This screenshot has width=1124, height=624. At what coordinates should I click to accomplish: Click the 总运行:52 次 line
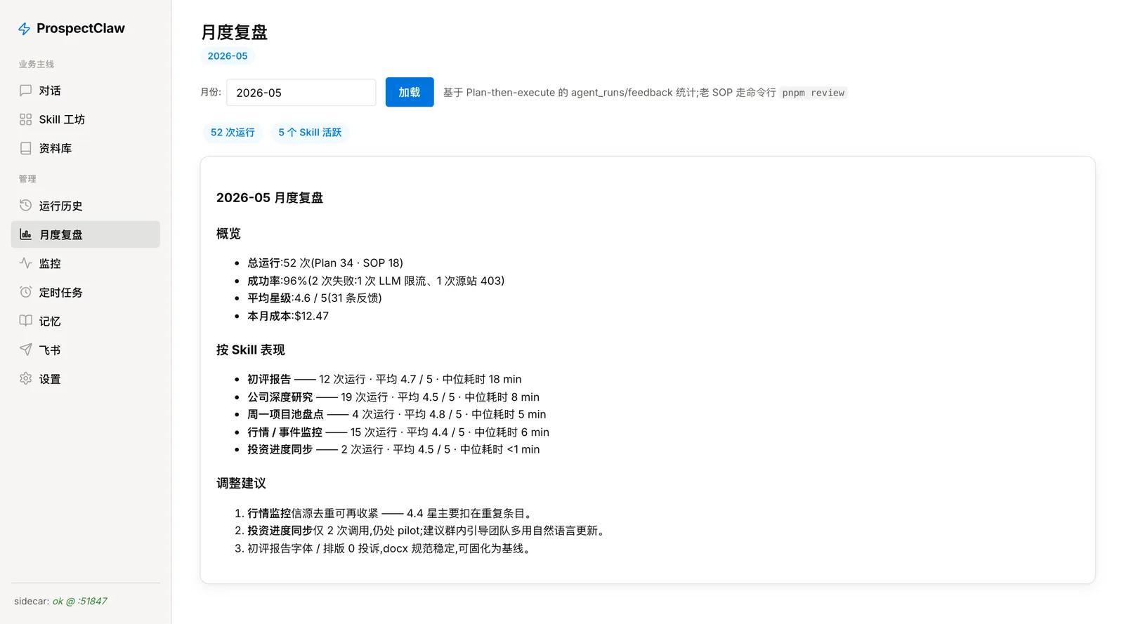[x=325, y=263]
